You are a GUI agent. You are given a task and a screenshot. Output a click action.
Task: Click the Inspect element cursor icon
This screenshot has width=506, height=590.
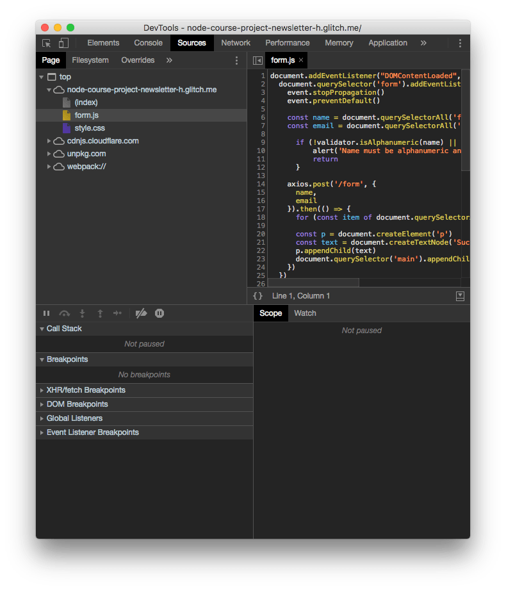pos(46,42)
